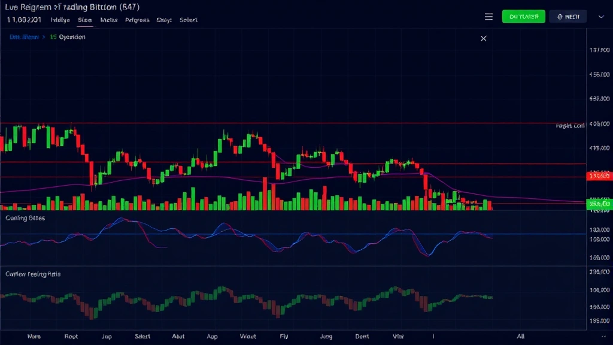The height and width of the screenshot is (345, 613).
Task: Expand the chevron dropdown at top right
Action: (601, 17)
